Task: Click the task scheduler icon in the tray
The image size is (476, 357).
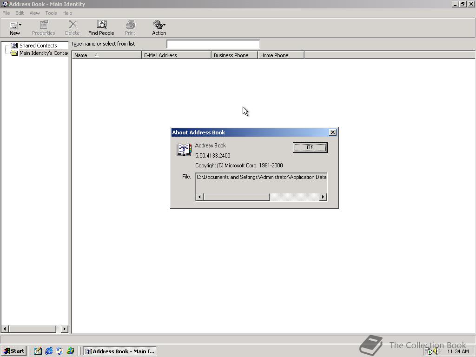Action: click(428, 351)
